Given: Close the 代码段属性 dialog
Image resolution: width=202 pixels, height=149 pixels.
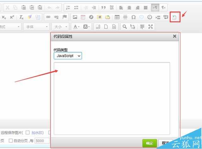Looking at the screenshot, I should point(175,36).
